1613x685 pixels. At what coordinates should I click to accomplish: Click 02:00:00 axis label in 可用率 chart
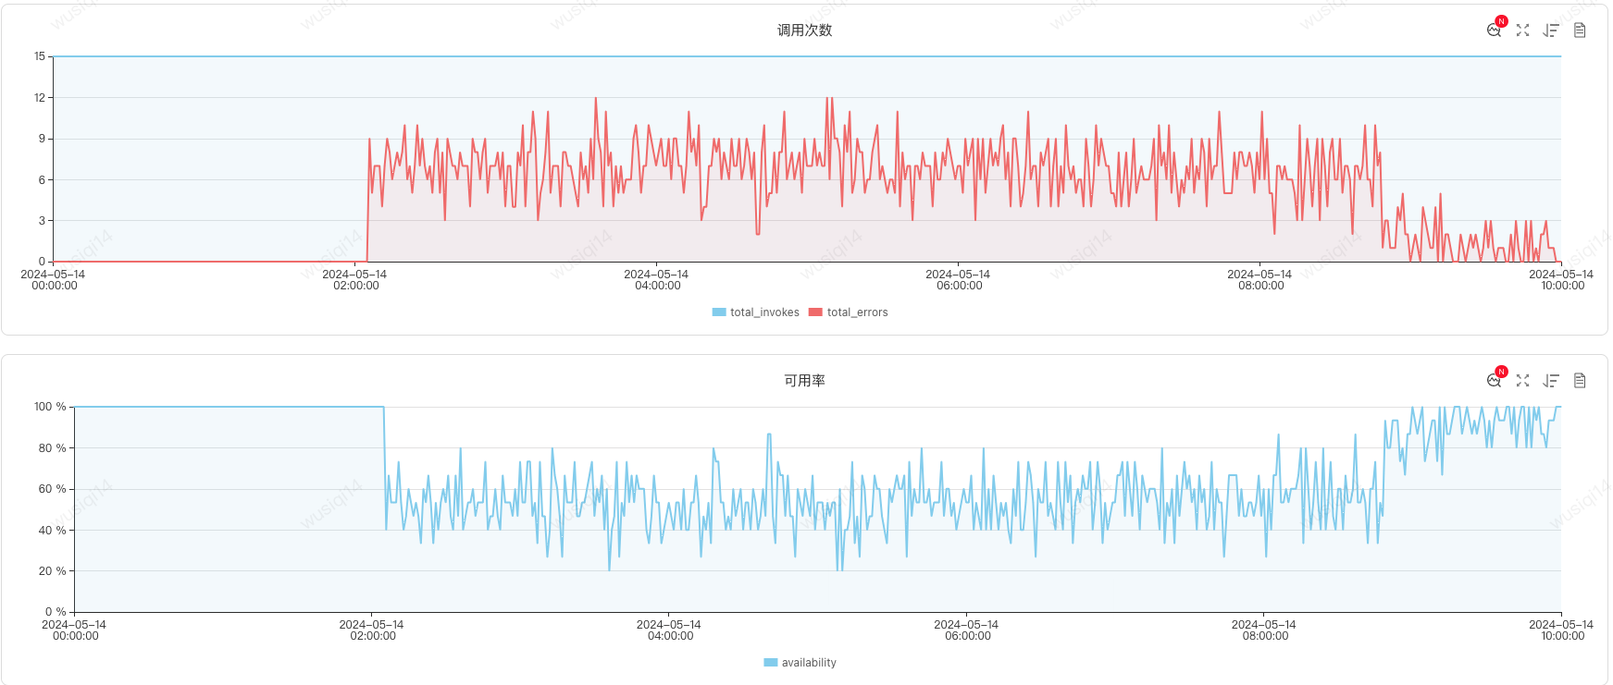(372, 636)
